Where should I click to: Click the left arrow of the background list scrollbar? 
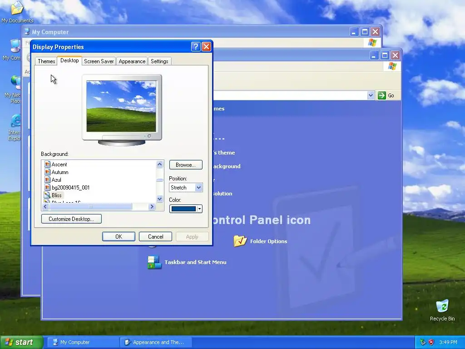pyautogui.click(x=45, y=207)
